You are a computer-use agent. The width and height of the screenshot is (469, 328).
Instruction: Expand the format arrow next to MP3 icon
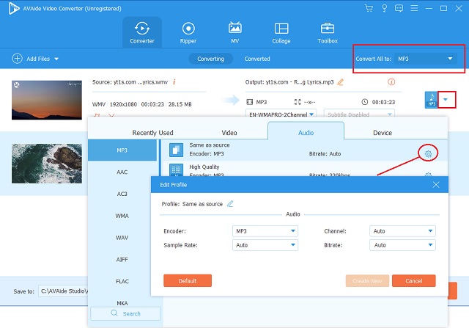pyautogui.click(x=446, y=100)
